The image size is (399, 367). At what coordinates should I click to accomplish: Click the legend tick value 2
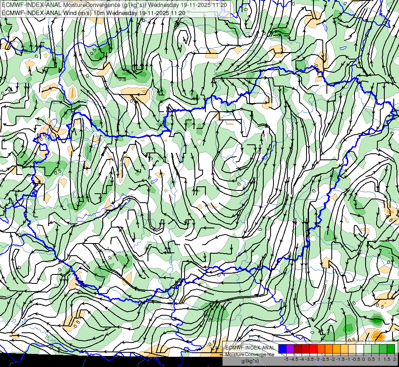tap(395, 359)
